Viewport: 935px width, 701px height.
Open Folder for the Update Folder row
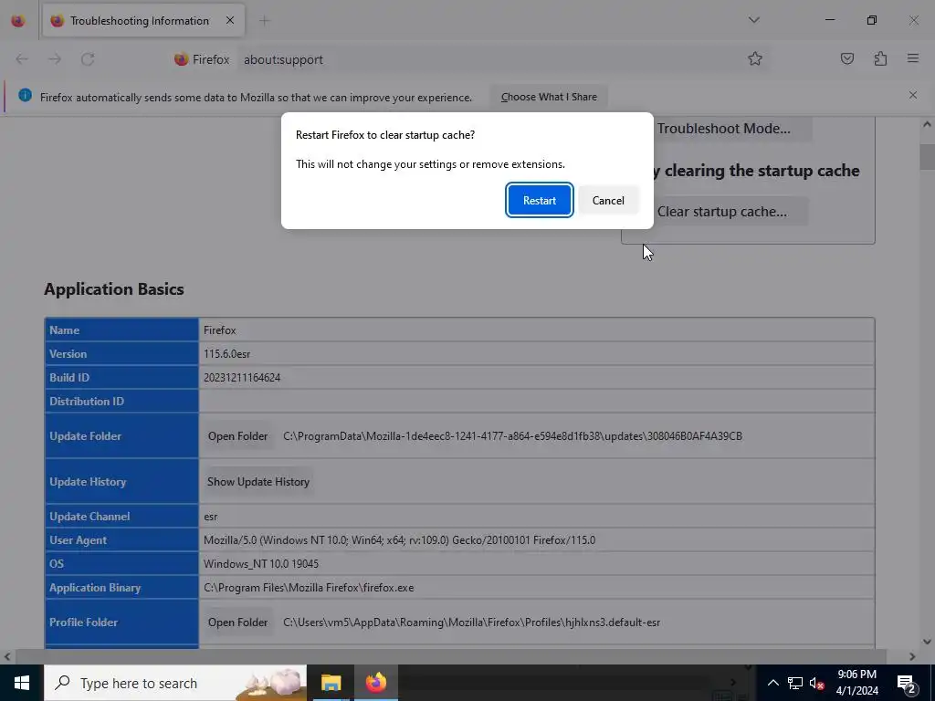coord(237,436)
